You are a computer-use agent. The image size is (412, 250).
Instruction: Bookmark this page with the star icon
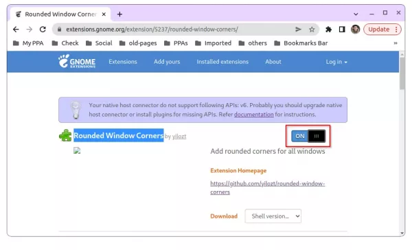pyautogui.click(x=312, y=30)
